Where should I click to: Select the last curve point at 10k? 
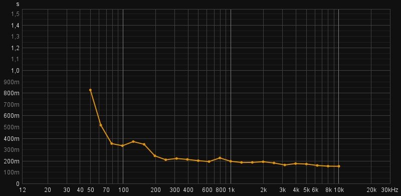339,166
